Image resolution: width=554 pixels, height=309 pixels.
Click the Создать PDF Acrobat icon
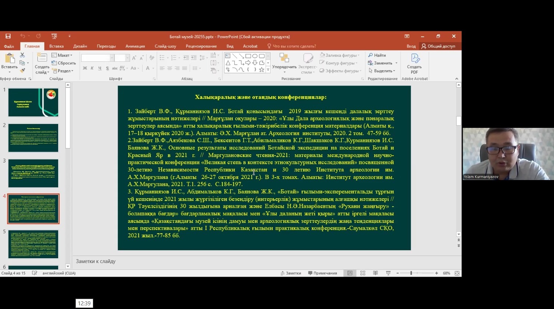414,63
